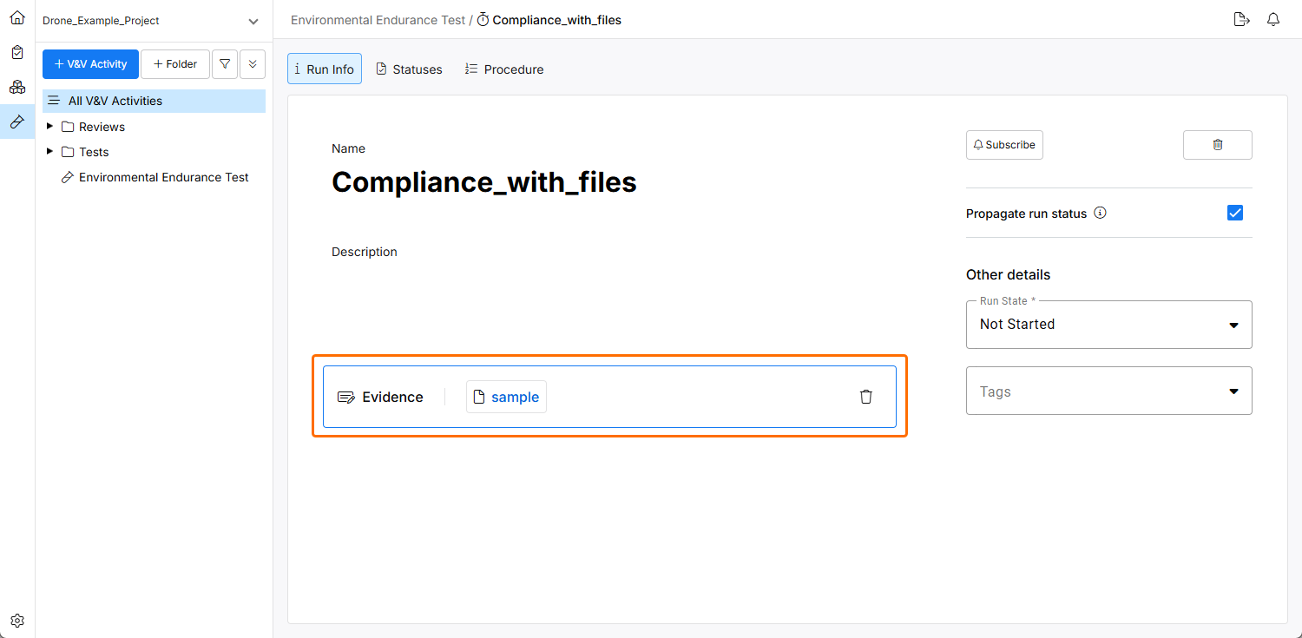The height and width of the screenshot is (638, 1302).
Task: Switch to the Procedure tab
Action: click(504, 69)
